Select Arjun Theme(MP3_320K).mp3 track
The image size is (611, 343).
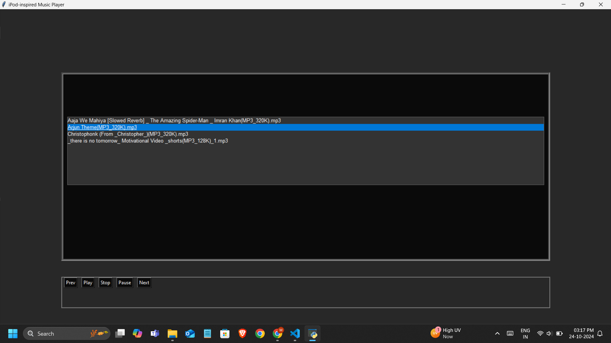click(102, 127)
